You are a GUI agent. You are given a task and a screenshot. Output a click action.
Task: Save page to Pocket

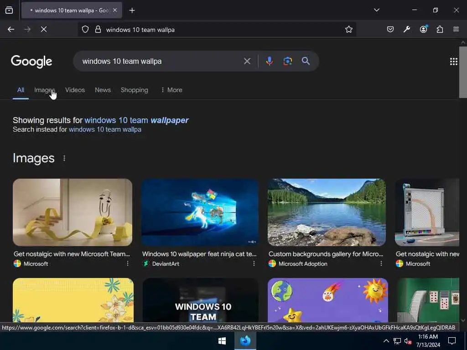[x=390, y=29]
